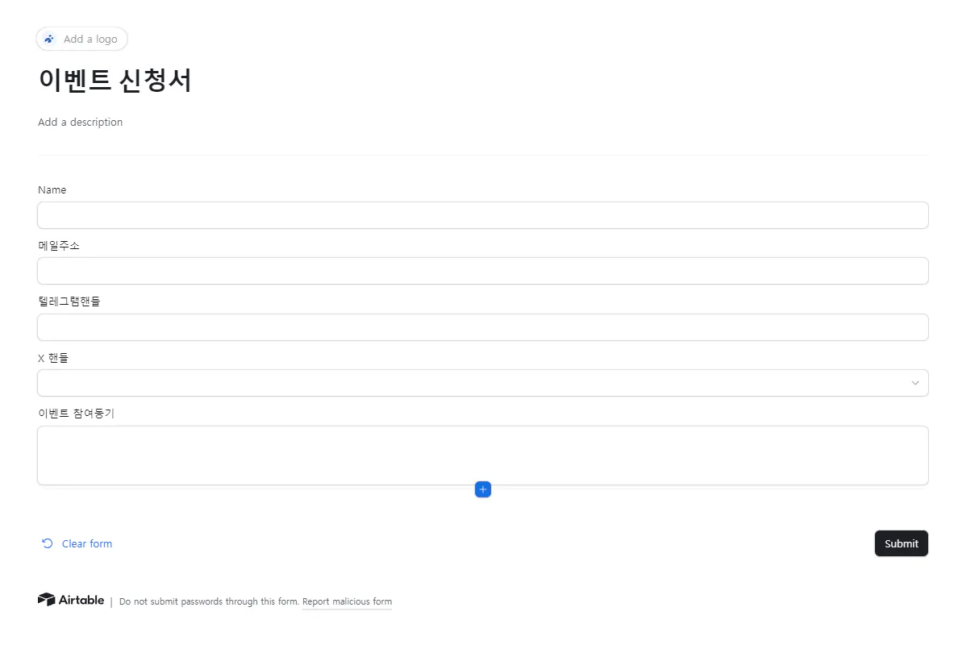
Task: Click the 이벤트 참여동기 text area
Action: [482, 454]
